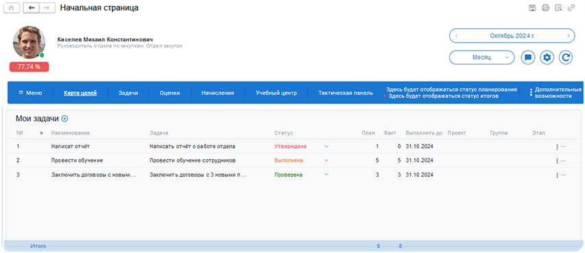
Task: Click the Итого totals label
Action: point(38,246)
